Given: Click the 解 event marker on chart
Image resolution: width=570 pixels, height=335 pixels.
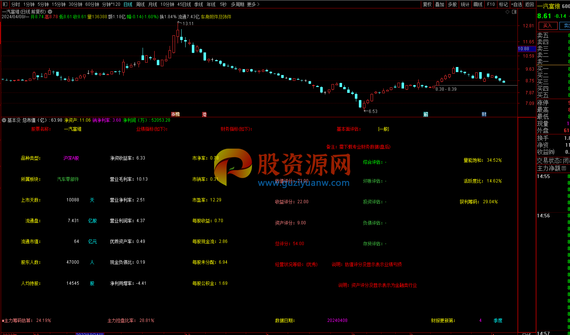Looking at the screenshot, I should tap(426, 114).
